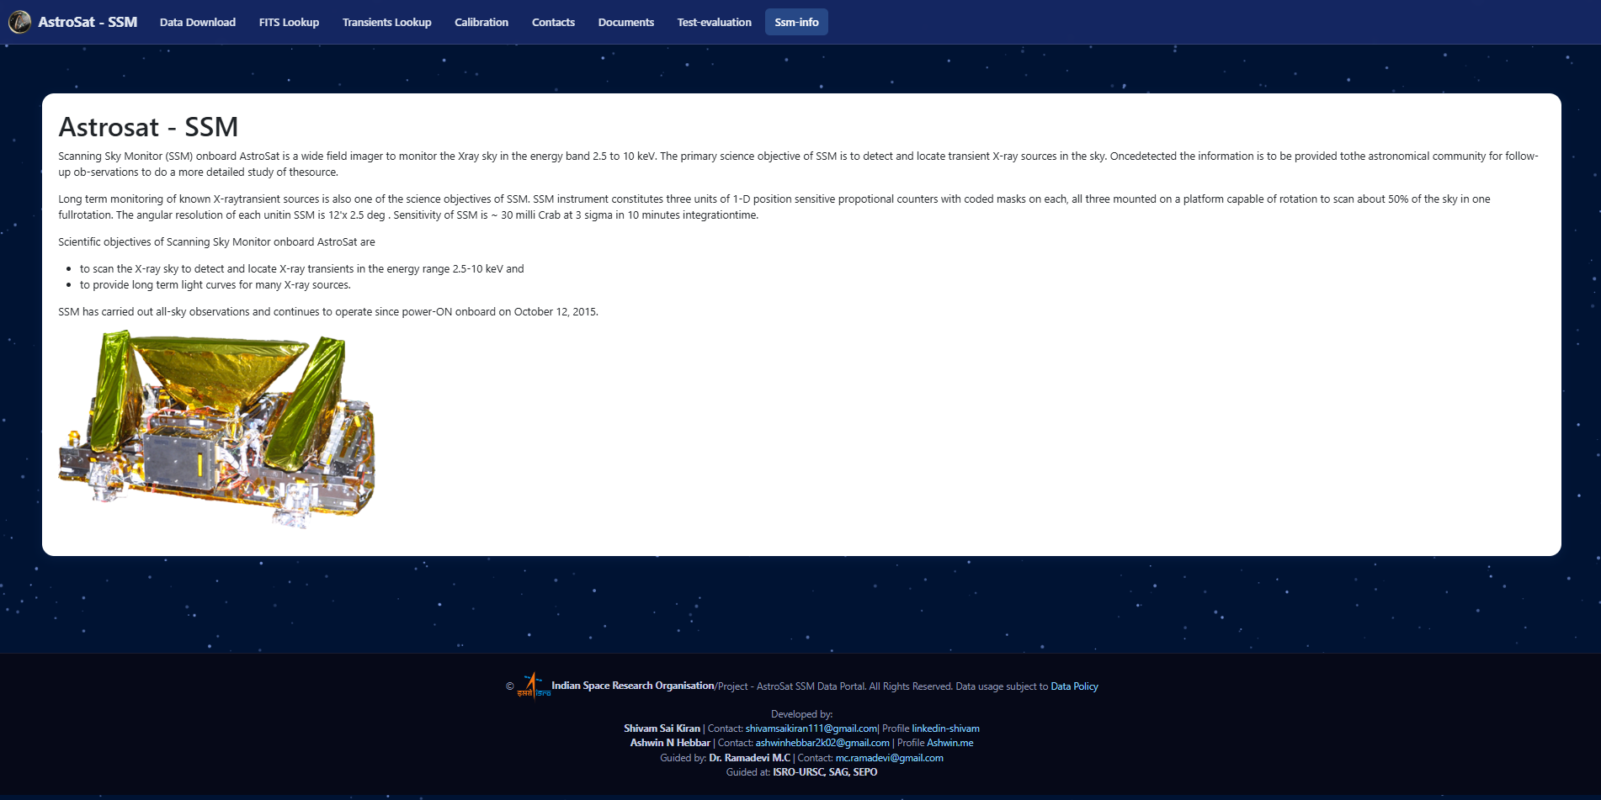1601x800 pixels.
Task: Select the active Ssm-info tab
Action: point(796,22)
